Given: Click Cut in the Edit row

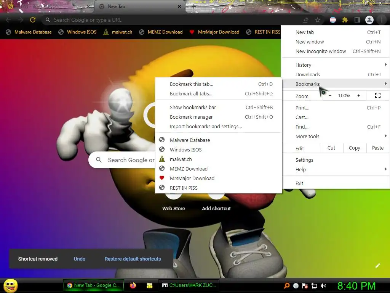Looking at the screenshot, I should 331,148.
